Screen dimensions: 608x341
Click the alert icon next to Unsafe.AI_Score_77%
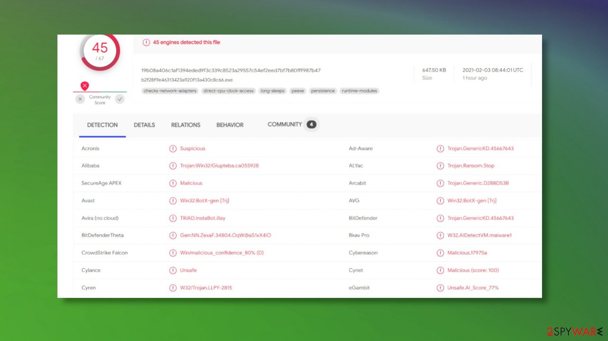440,287
